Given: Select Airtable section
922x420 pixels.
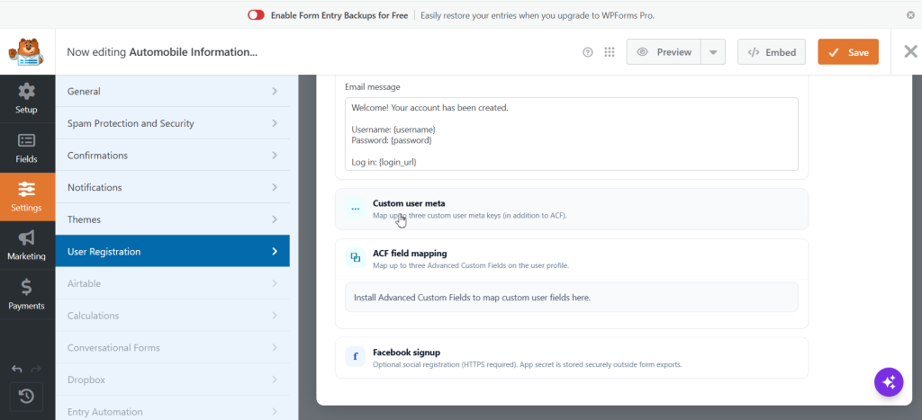Looking at the screenshot, I should 172,283.
